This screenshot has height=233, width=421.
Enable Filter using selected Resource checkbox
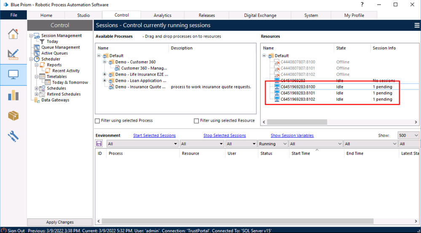click(196, 121)
